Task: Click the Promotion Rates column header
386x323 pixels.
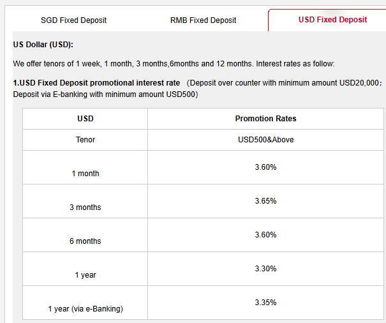Action: coord(265,119)
